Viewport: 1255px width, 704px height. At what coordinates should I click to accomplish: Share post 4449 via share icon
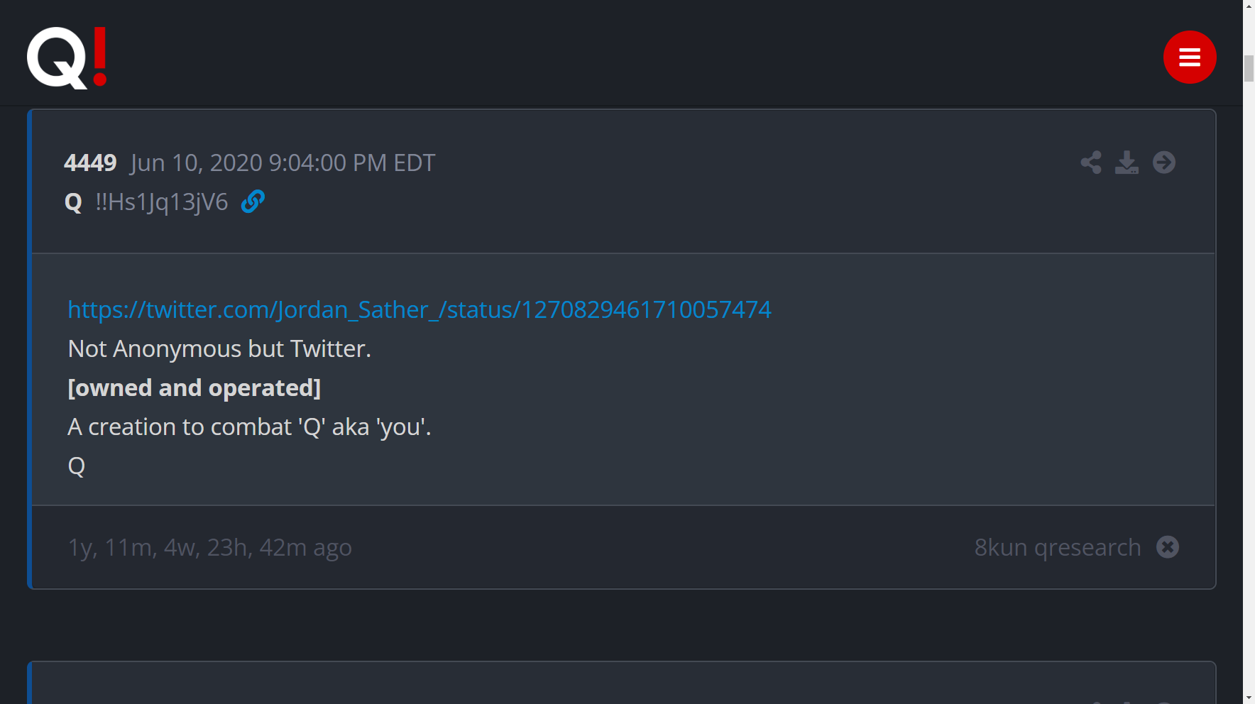pos(1091,163)
